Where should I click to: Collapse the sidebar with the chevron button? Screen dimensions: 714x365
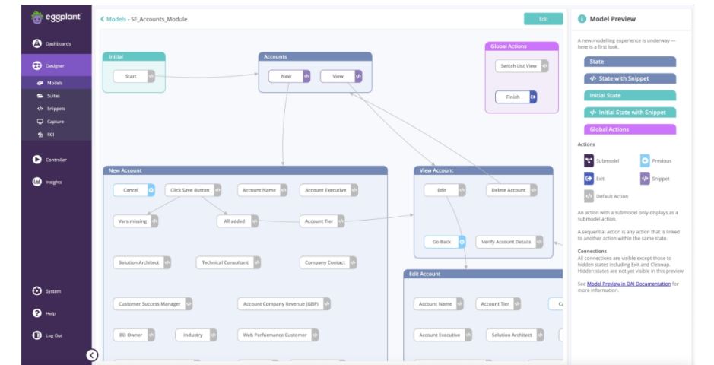[92, 355]
